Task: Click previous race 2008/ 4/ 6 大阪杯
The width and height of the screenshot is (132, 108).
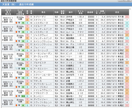Action: tap(115, 84)
